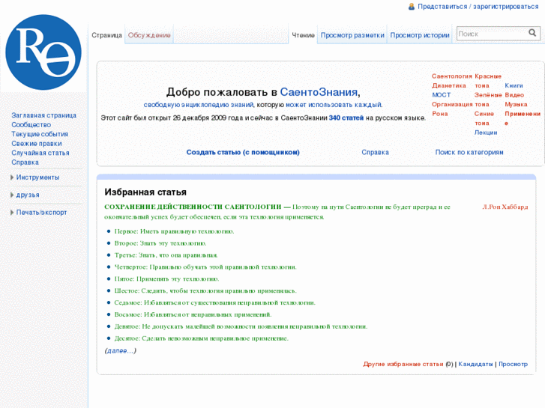The height and width of the screenshot is (408, 545).
Task: Expand the Печать/экспорт sidebar section
Action: (41, 212)
